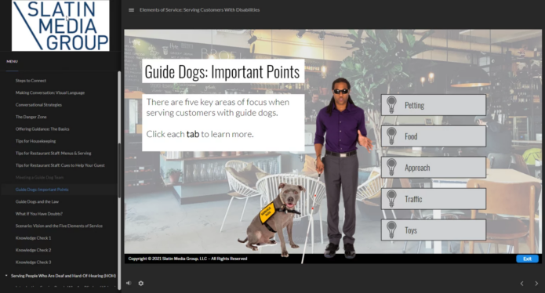
Task: Click the sidebar menu scrollbar
Action: (x=119, y=170)
